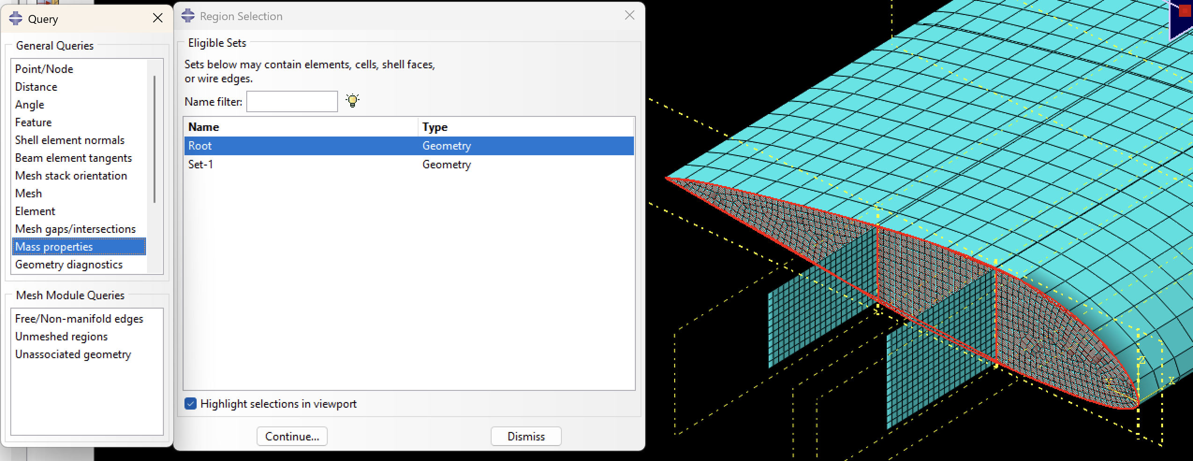
Task: Select Beam element tangents query
Action: pyautogui.click(x=74, y=158)
